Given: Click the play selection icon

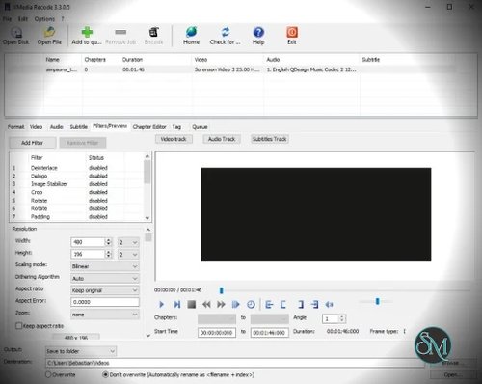Looking at the screenshot, I should 236,304.
